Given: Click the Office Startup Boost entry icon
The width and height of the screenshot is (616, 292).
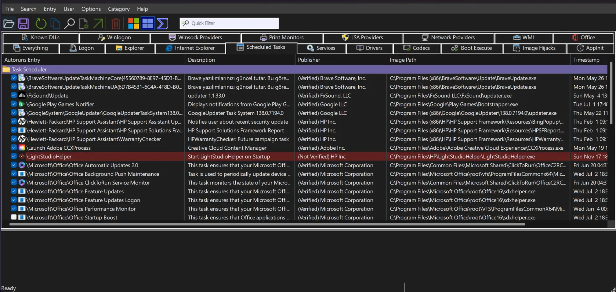Looking at the screenshot, I should click(22, 217).
